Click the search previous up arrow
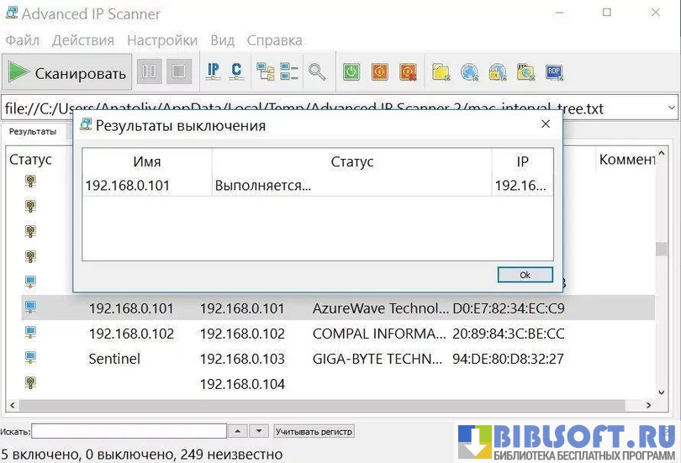The image size is (681, 463). point(238,431)
